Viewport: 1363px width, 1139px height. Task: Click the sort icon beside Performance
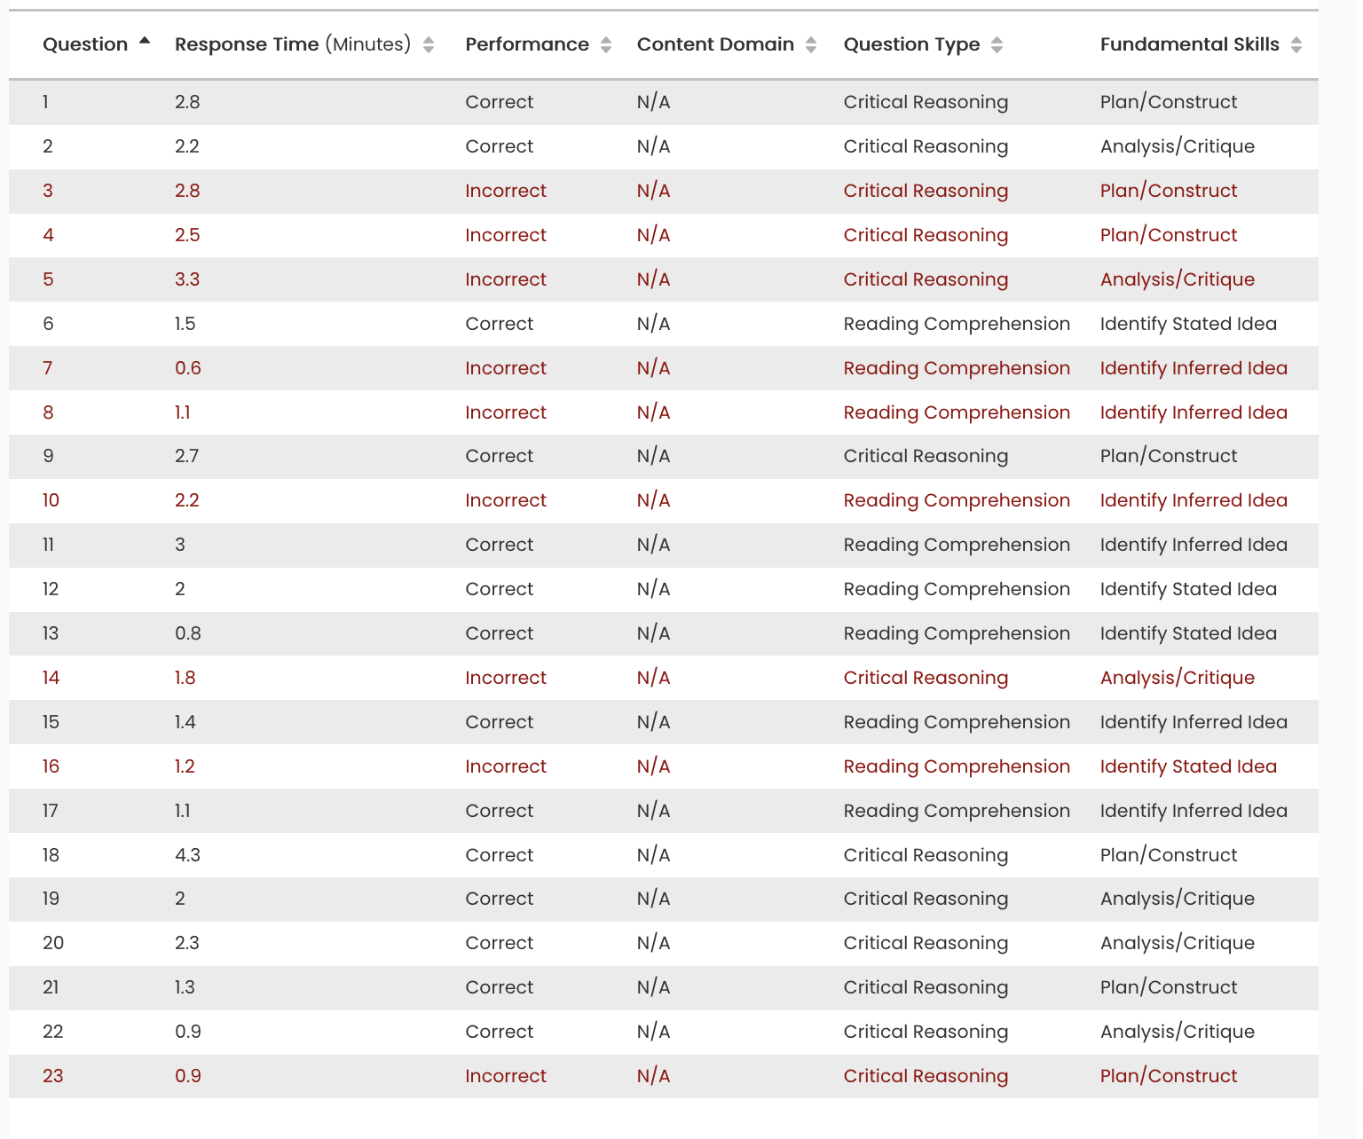608,43
